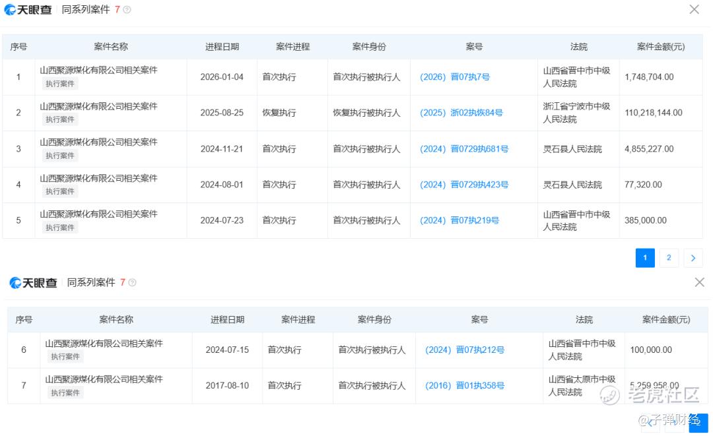713x436 pixels.
Task: Click the 案件身份 header in lower table
Action: point(374,320)
